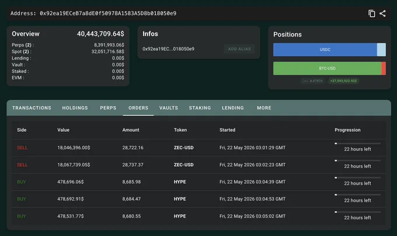Click Spot value 32,051,716.58$
The width and height of the screenshot is (397, 236).
[x=108, y=51]
